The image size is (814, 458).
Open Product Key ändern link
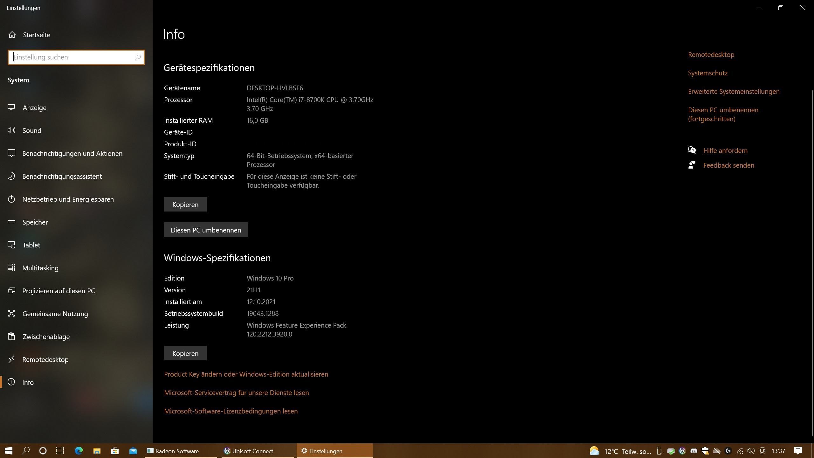point(246,374)
